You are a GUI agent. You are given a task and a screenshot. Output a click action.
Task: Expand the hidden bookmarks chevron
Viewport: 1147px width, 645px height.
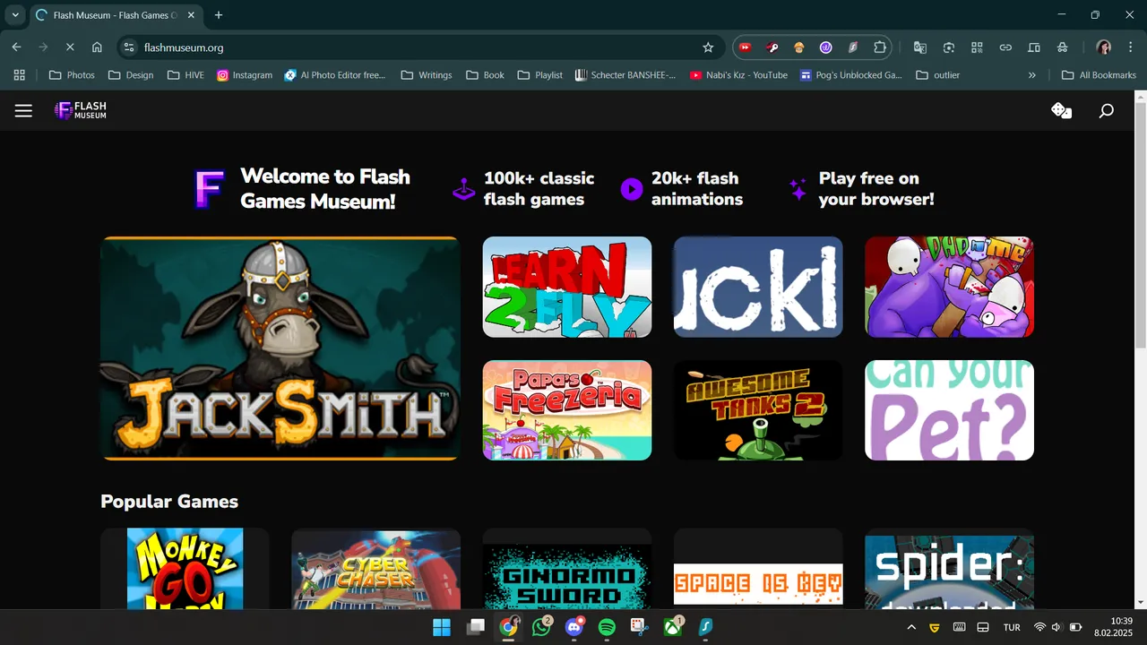(1032, 75)
